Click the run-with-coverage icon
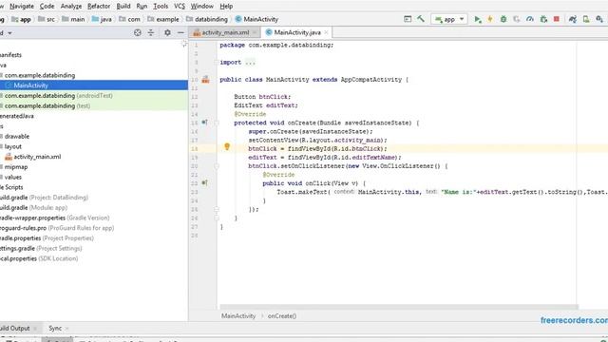Viewport: 608px width, 342px height. (x=517, y=19)
